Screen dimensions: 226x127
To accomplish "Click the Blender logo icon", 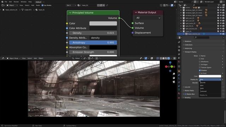I will (x=2, y=2).
